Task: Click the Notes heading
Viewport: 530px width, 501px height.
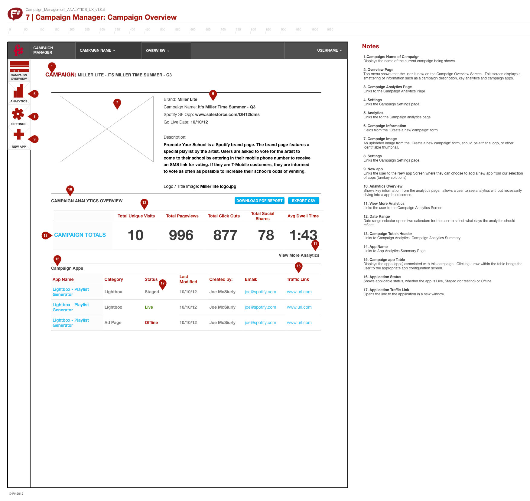Action: tap(370, 47)
